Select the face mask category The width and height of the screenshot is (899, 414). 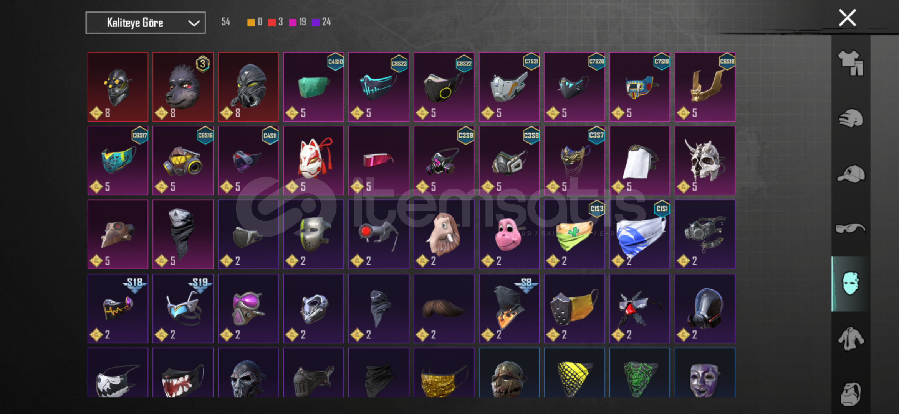(x=851, y=284)
